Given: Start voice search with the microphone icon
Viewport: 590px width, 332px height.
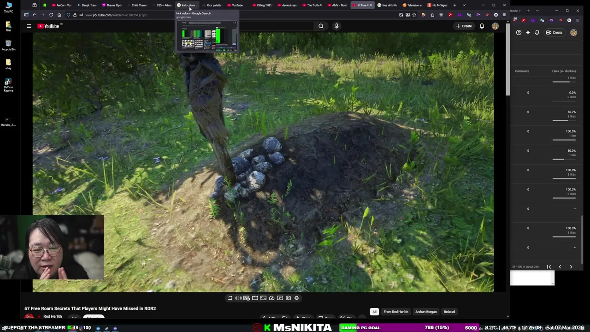Looking at the screenshot, I should [x=336, y=26].
